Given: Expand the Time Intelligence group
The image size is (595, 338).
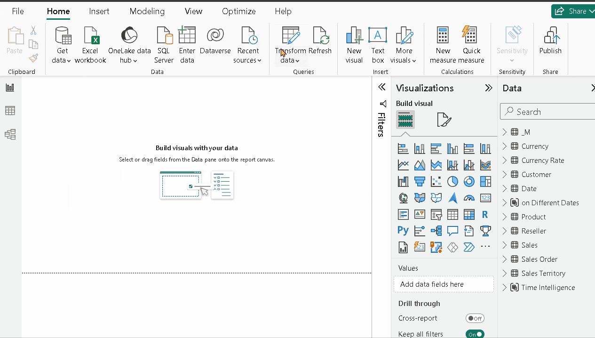Looking at the screenshot, I should tap(505, 287).
